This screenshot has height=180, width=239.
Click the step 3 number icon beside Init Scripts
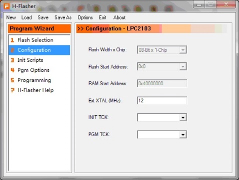[12, 60]
